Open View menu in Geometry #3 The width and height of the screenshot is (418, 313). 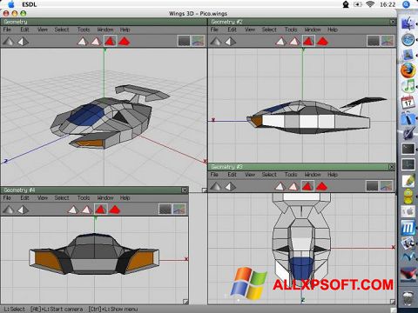[250, 175]
